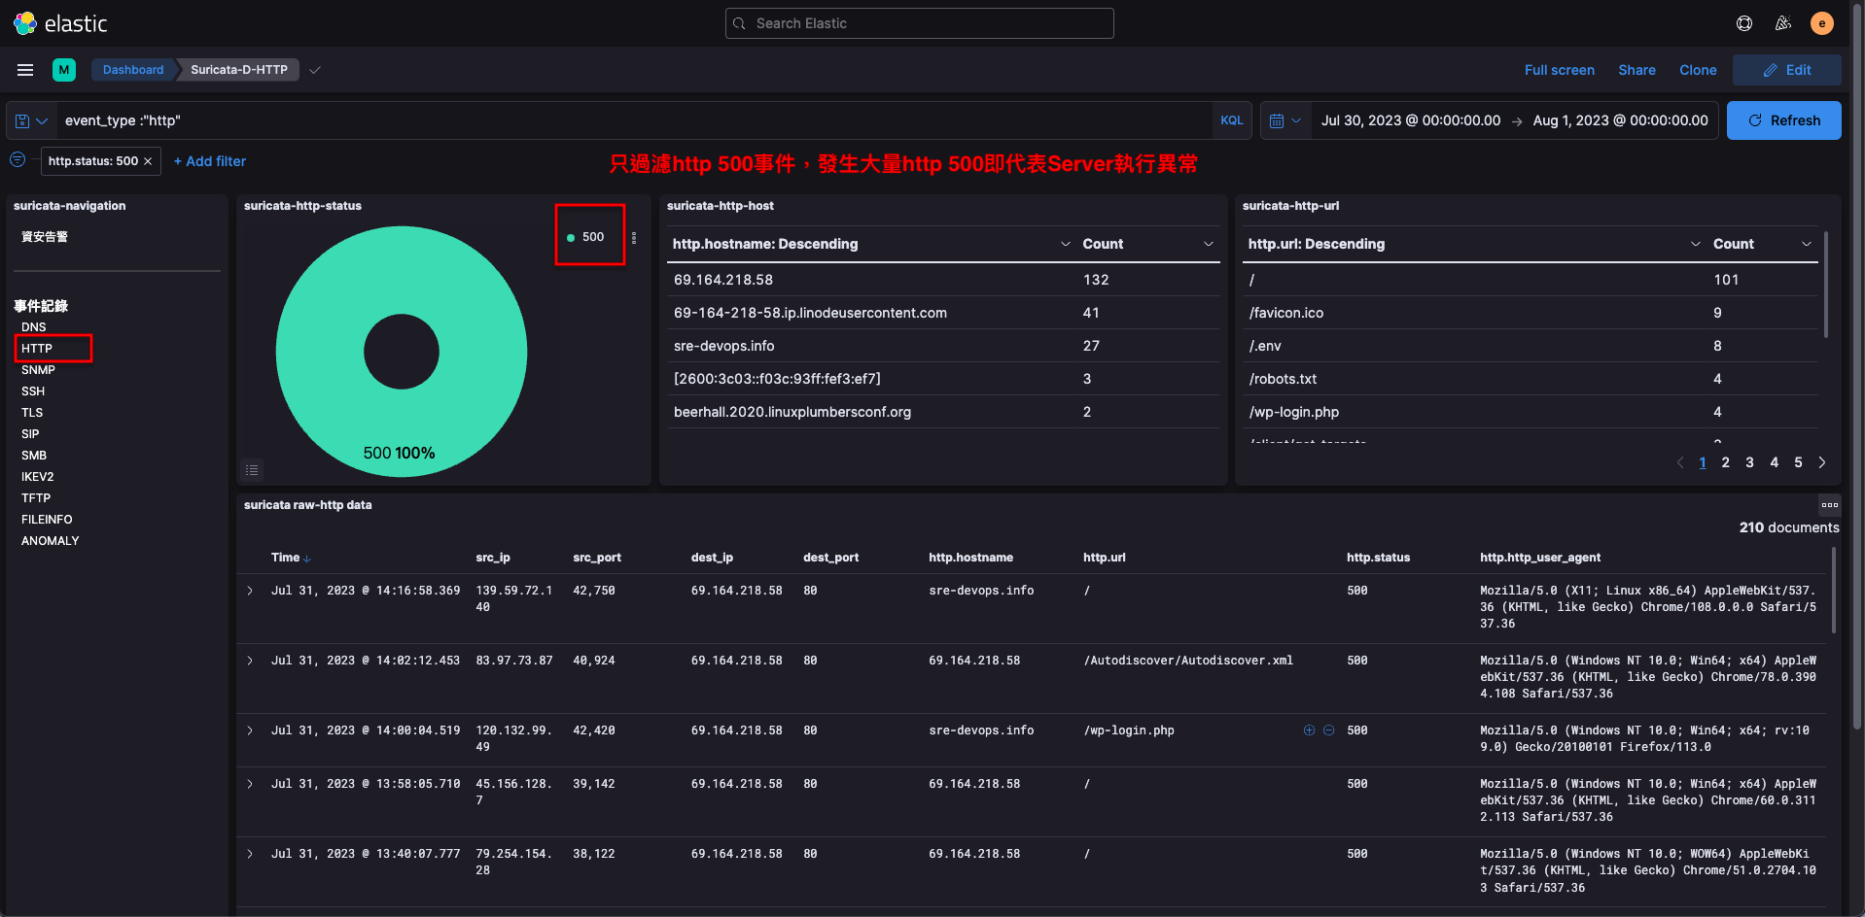Open the saved query menu icon
The height and width of the screenshot is (917, 1865).
click(31, 120)
